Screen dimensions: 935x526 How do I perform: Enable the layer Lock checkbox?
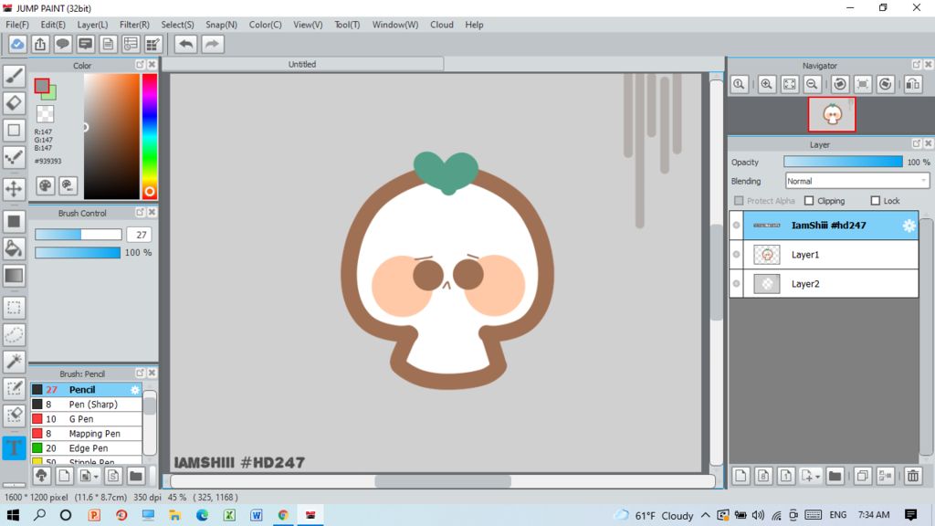876,201
